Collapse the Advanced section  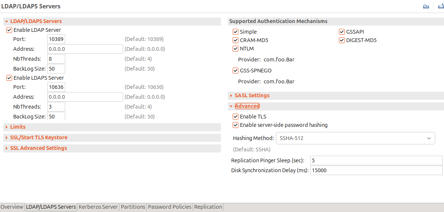(247, 106)
